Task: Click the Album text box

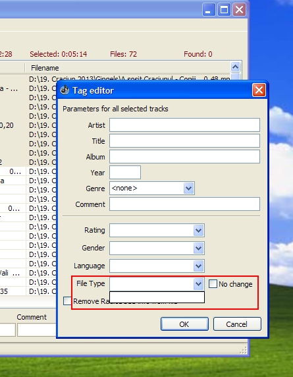Action: [184, 156]
